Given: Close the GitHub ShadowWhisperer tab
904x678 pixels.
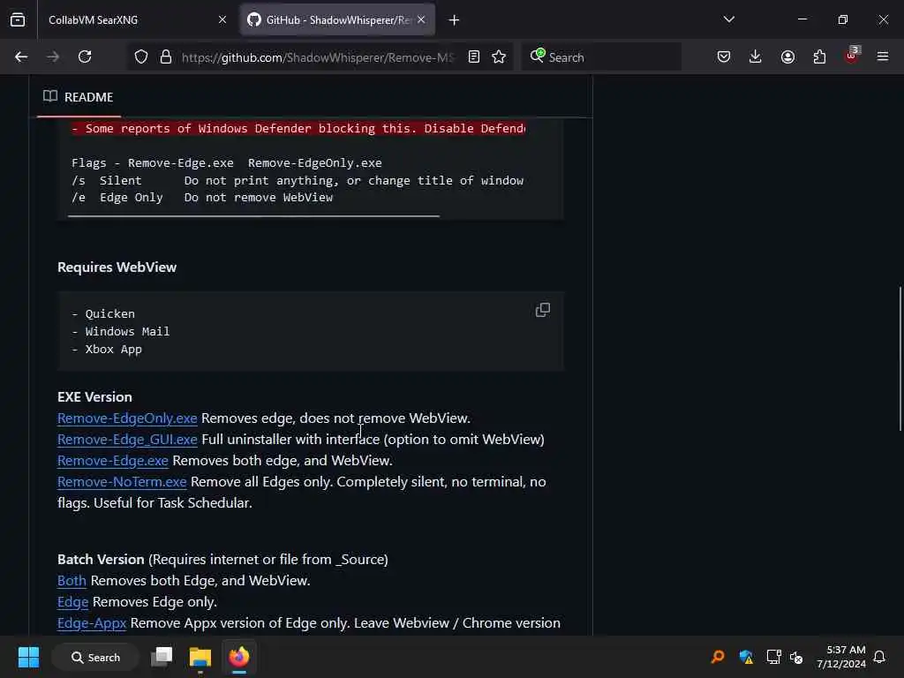Looking at the screenshot, I should (421, 19).
